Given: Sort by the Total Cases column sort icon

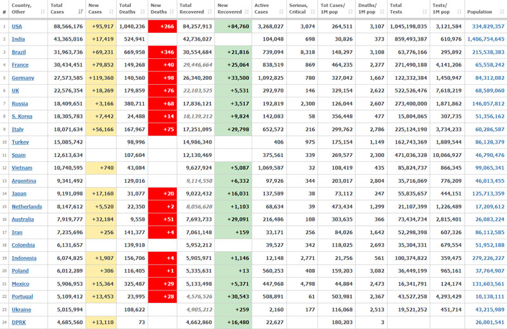Looking at the screenshot, I should click(x=80, y=12).
